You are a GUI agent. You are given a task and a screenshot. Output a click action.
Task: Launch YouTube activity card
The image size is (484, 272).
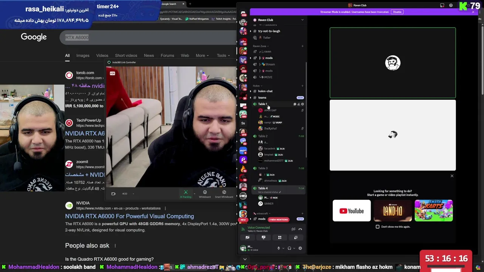pyautogui.click(x=352, y=211)
